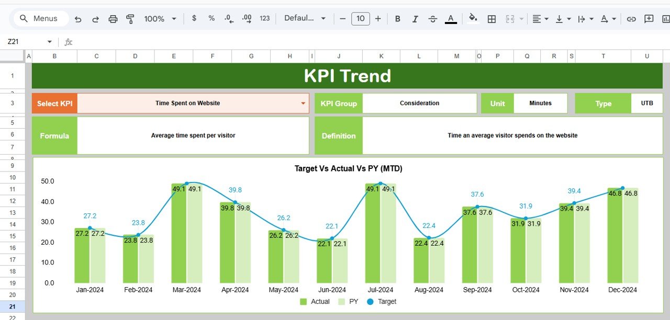Decrease font size with minus button
Viewport: 670px width, 320px height.
click(x=343, y=19)
